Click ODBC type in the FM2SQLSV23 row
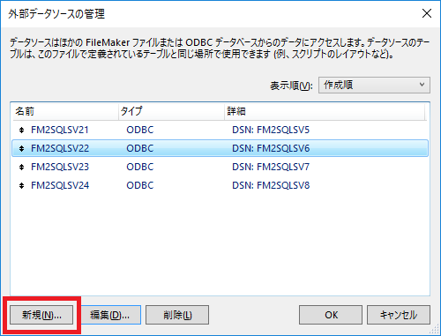The width and height of the screenshot is (441, 336). (x=140, y=167)
